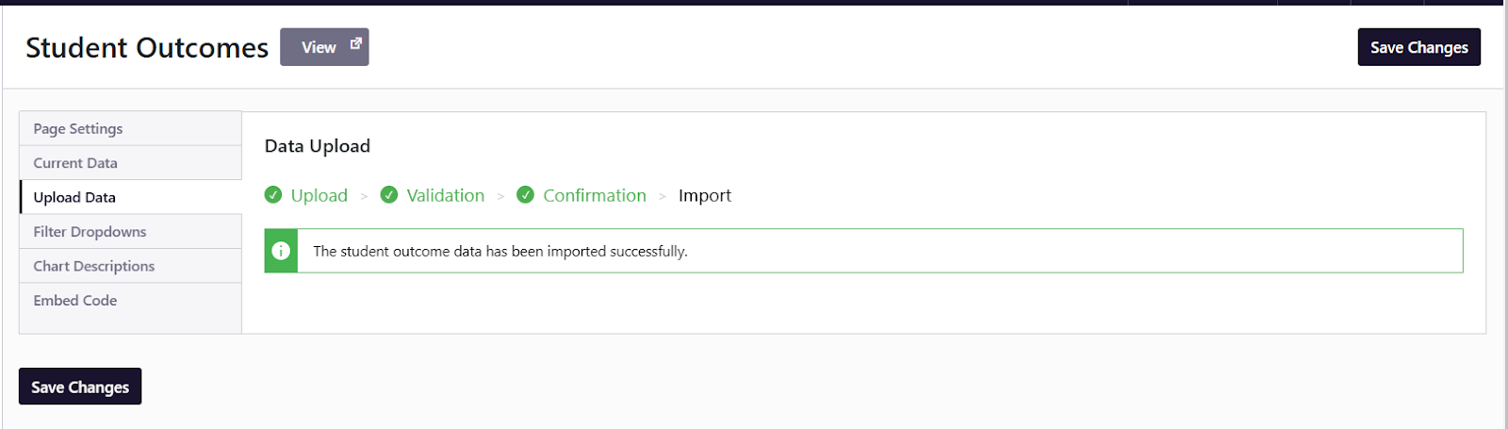Click the info icon in success alert
This screenshot has width=1508, height=429.
281,251
